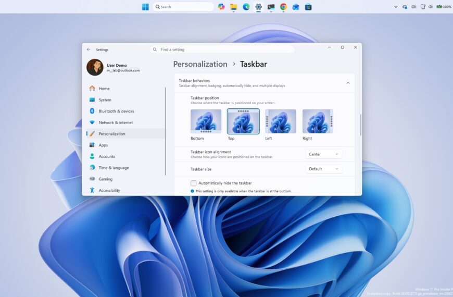Click the User Demo avatar picture
The height and width of the screenshot is (297, 453).
point(95,67)
